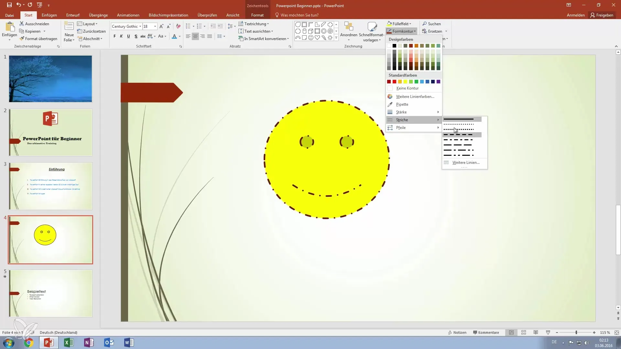Toggle italic formatting K button

(121, 36)
